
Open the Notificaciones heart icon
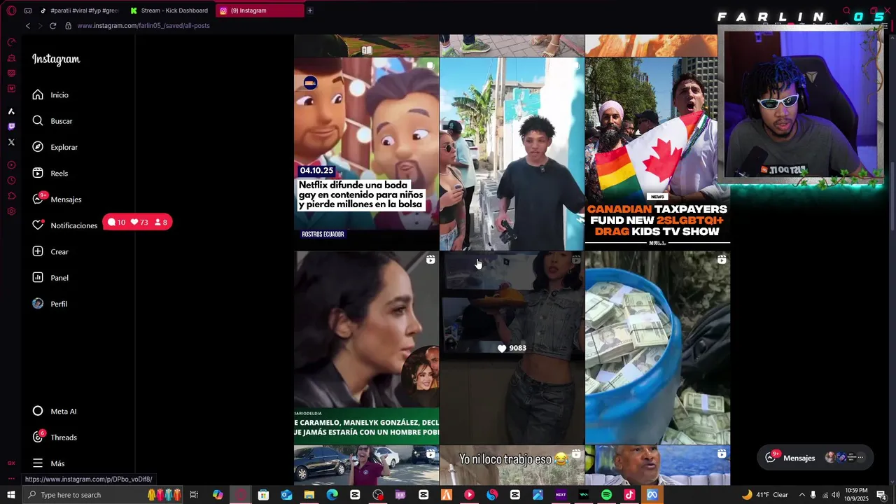(x=38, y=225)
